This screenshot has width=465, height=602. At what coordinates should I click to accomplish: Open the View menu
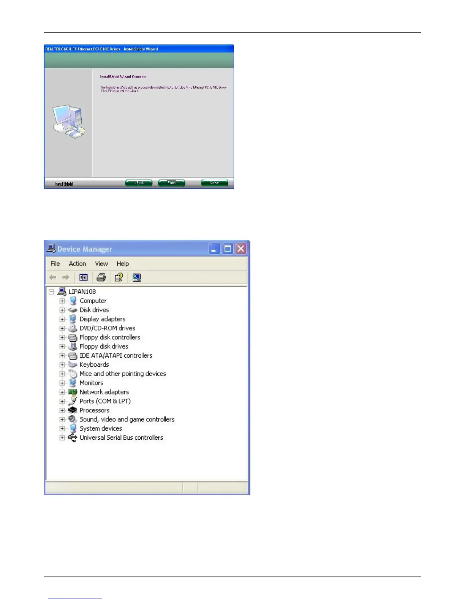[x=101, y=264]
